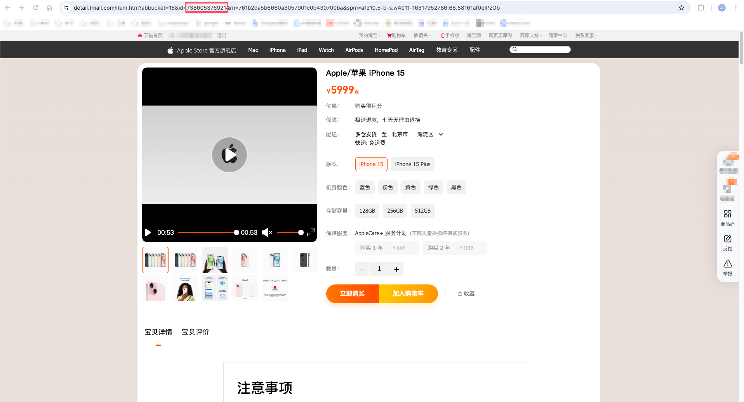Screen dimensions: 744x402
Task: Open the browser home icon
Action: click(x=49, y=8)
